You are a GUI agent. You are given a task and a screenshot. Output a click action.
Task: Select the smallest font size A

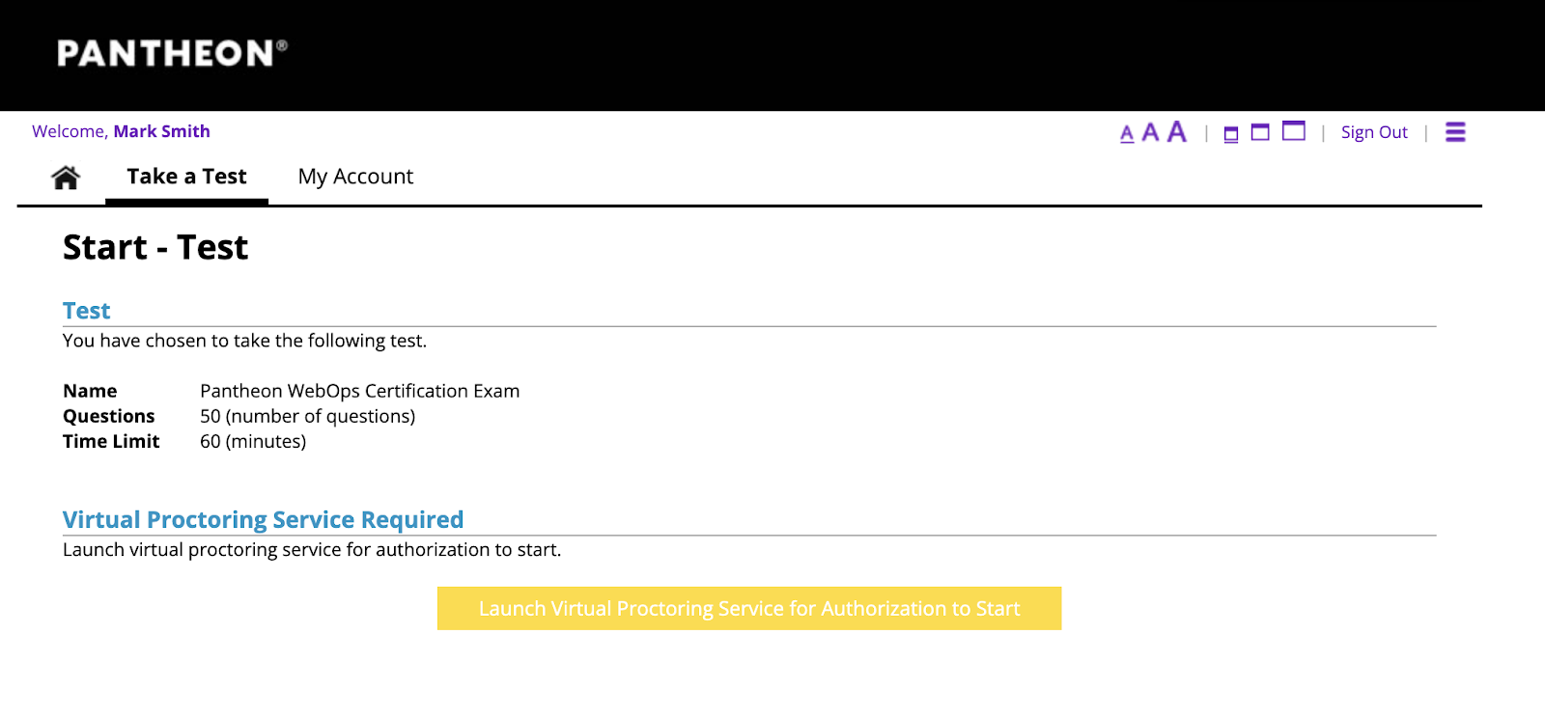(x=1127, y=134)
